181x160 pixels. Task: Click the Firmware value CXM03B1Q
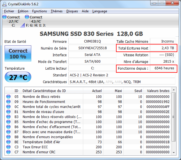click(92, 41)
